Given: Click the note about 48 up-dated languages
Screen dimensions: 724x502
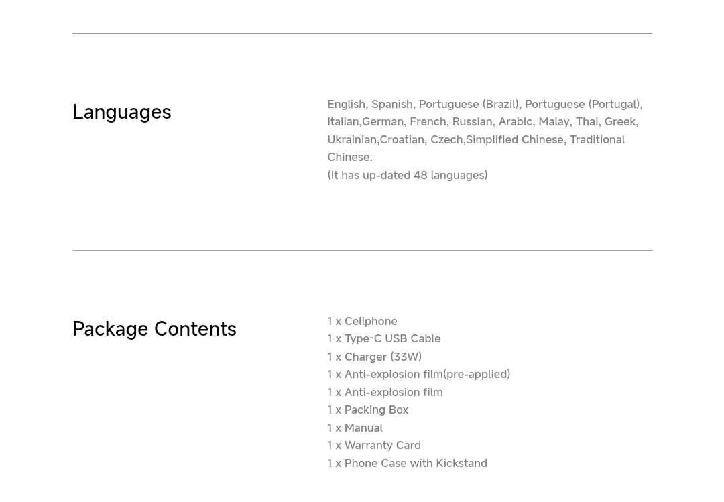Looking at the screenshot, I should coord(408,176).
